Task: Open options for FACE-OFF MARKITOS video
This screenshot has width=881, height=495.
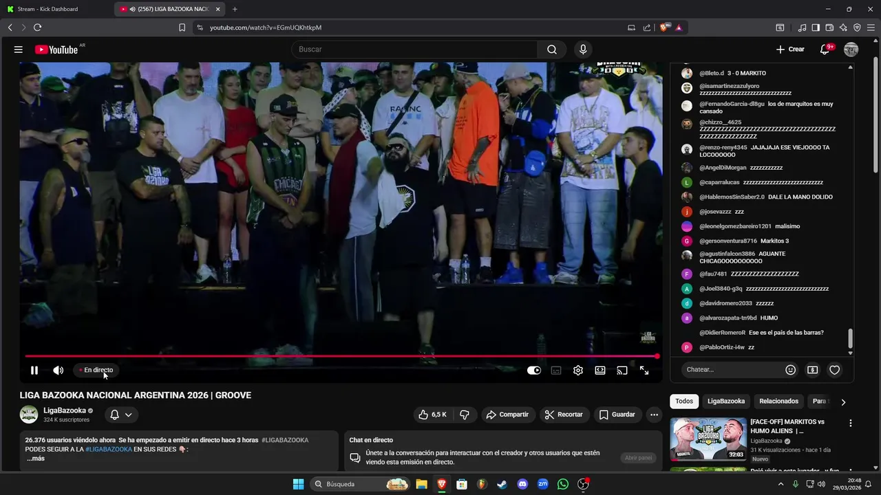Action: 851,423
